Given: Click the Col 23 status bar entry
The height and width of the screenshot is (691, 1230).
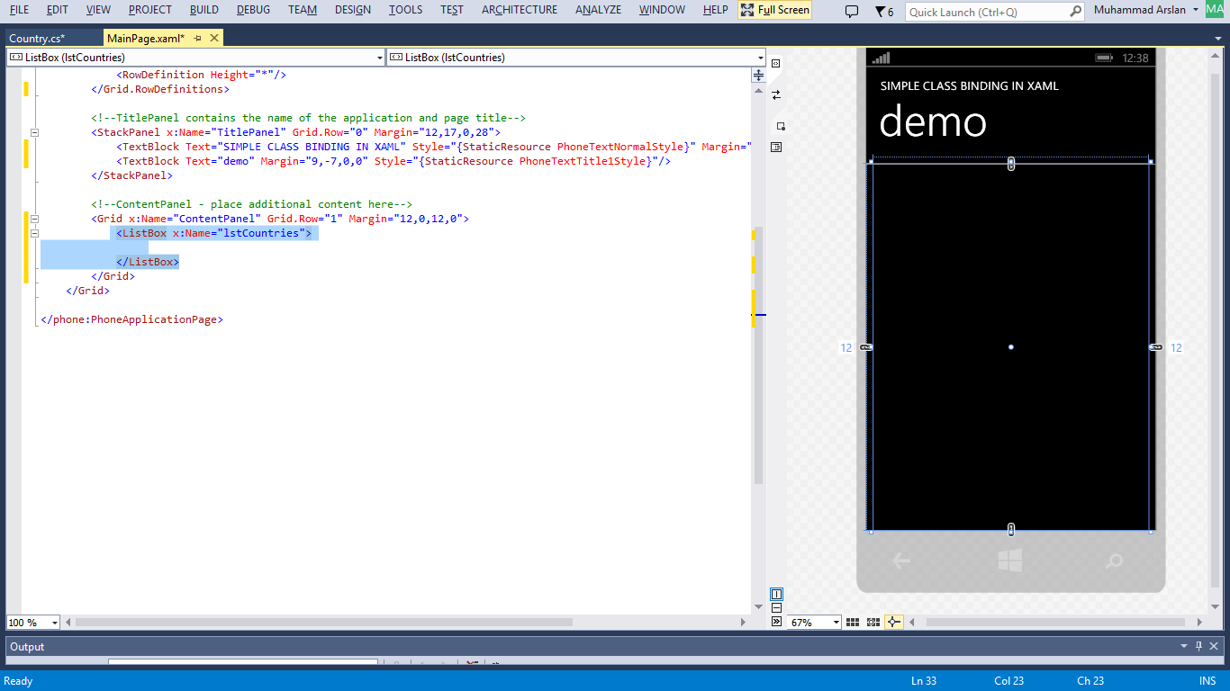Looking at the screenshot, I should (1009, 681).
